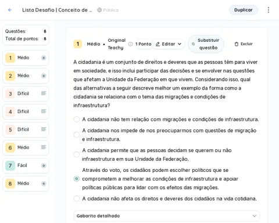Open the Editar dropdown chevron
This screenshot has height=223, width=279.
pos(180,44)
